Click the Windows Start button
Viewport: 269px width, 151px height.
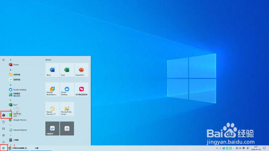click(3, 148)
